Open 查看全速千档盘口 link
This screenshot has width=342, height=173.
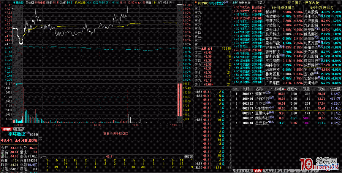116,133
